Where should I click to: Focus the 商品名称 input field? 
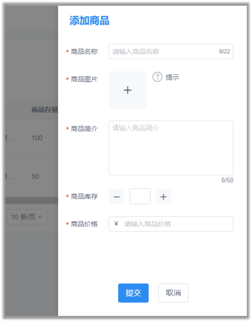tap(171, 52)
